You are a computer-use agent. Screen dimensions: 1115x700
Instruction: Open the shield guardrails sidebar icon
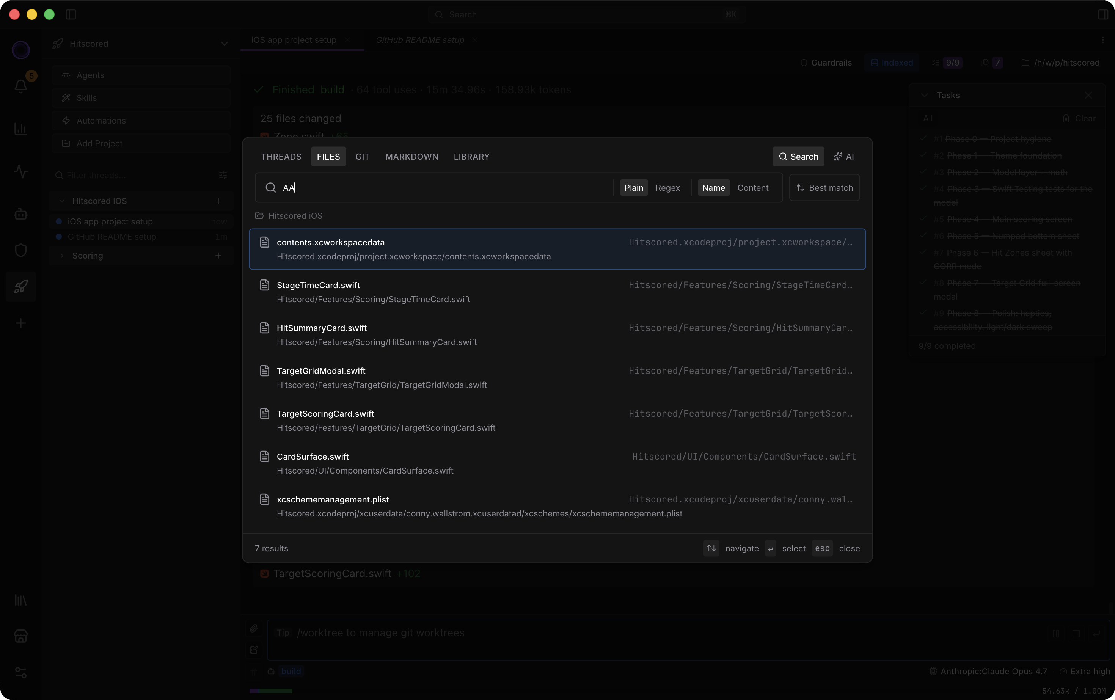21,250
